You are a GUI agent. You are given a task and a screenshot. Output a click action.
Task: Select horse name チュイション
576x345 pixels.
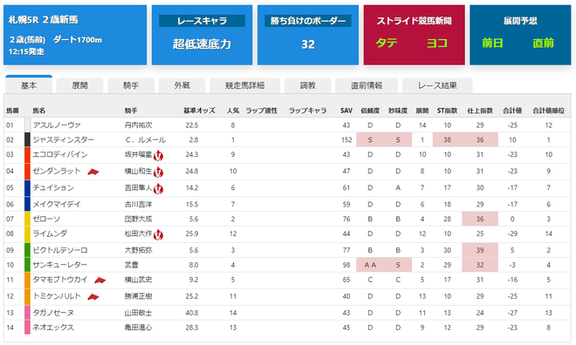[x=53, y=187]
